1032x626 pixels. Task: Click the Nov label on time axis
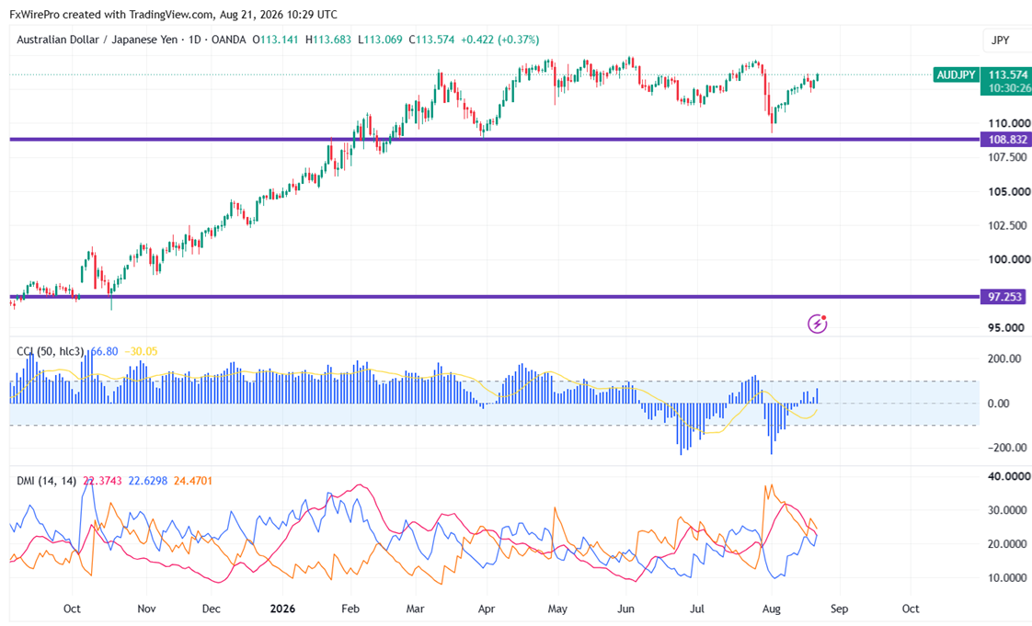(x=146, y=609)
